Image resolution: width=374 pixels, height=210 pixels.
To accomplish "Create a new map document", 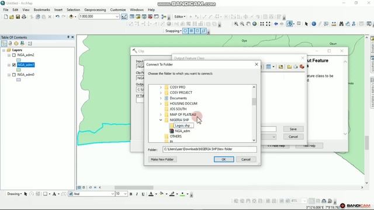I will (6, 17).
